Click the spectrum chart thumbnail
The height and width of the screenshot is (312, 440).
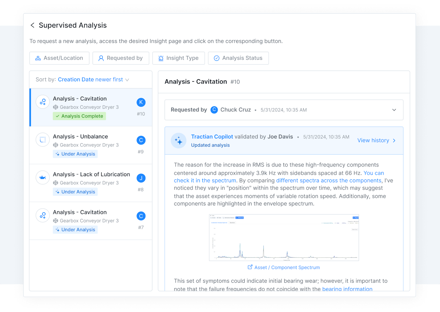coord(284,238)
